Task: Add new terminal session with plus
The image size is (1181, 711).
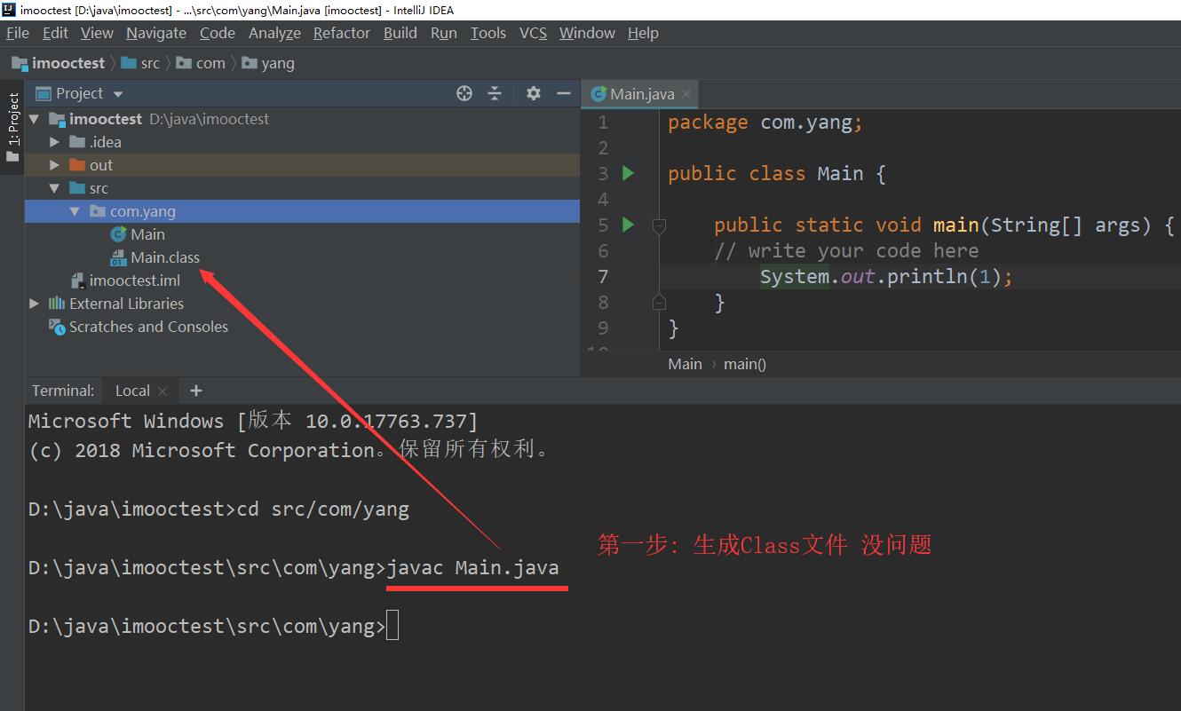Action: pyautogui.click(x=196, y=391)
